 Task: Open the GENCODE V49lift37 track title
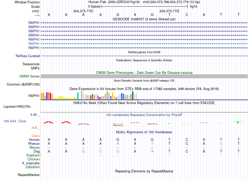pyautogui.click(x=144, y=19)
